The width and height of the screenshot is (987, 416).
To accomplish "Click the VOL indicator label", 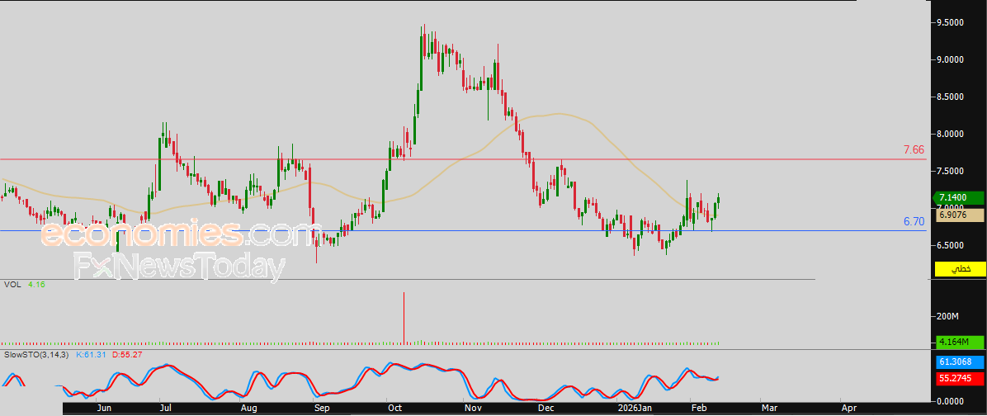I will point(12,285).
